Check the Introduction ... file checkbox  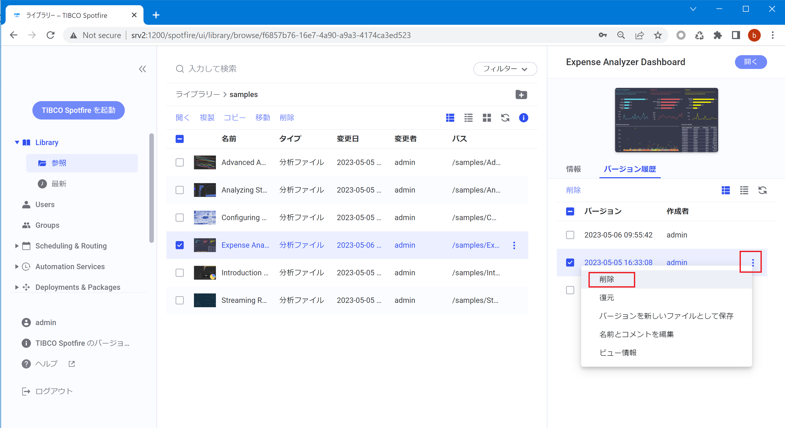coord(180,273)
